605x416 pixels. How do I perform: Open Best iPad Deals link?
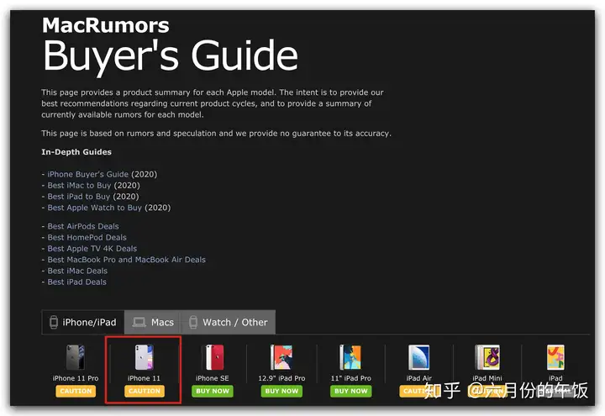(x=76, y=282)
